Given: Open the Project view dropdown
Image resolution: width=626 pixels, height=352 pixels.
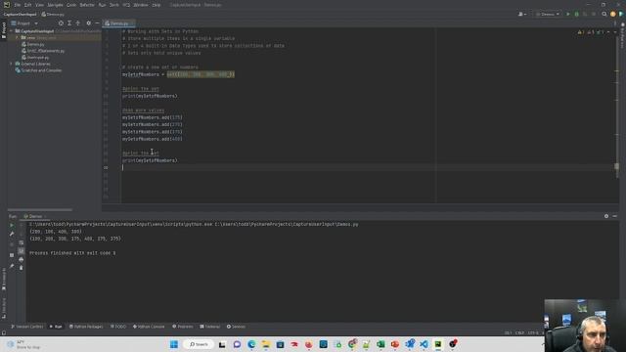Looking at the screenshot, I should (x=24, y=23).
